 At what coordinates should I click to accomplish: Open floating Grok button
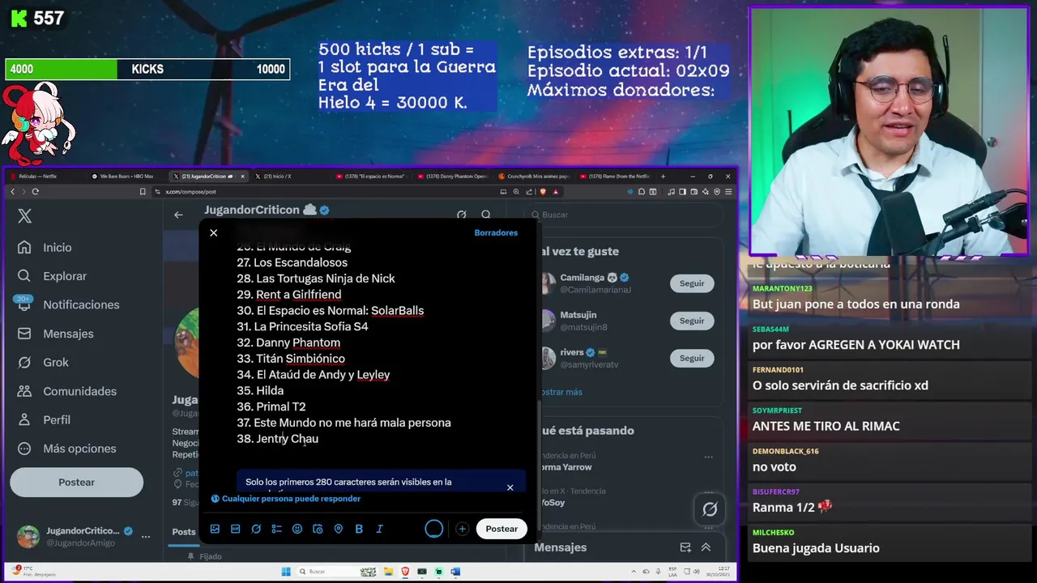pyautogui.click(x=710, y=509)
